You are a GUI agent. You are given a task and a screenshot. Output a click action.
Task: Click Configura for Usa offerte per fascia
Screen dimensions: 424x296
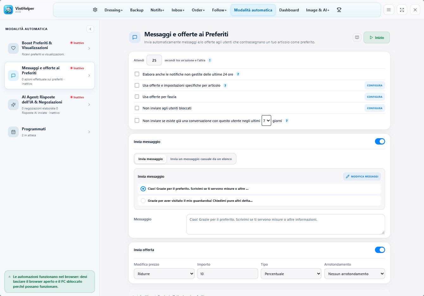point(375,97)
